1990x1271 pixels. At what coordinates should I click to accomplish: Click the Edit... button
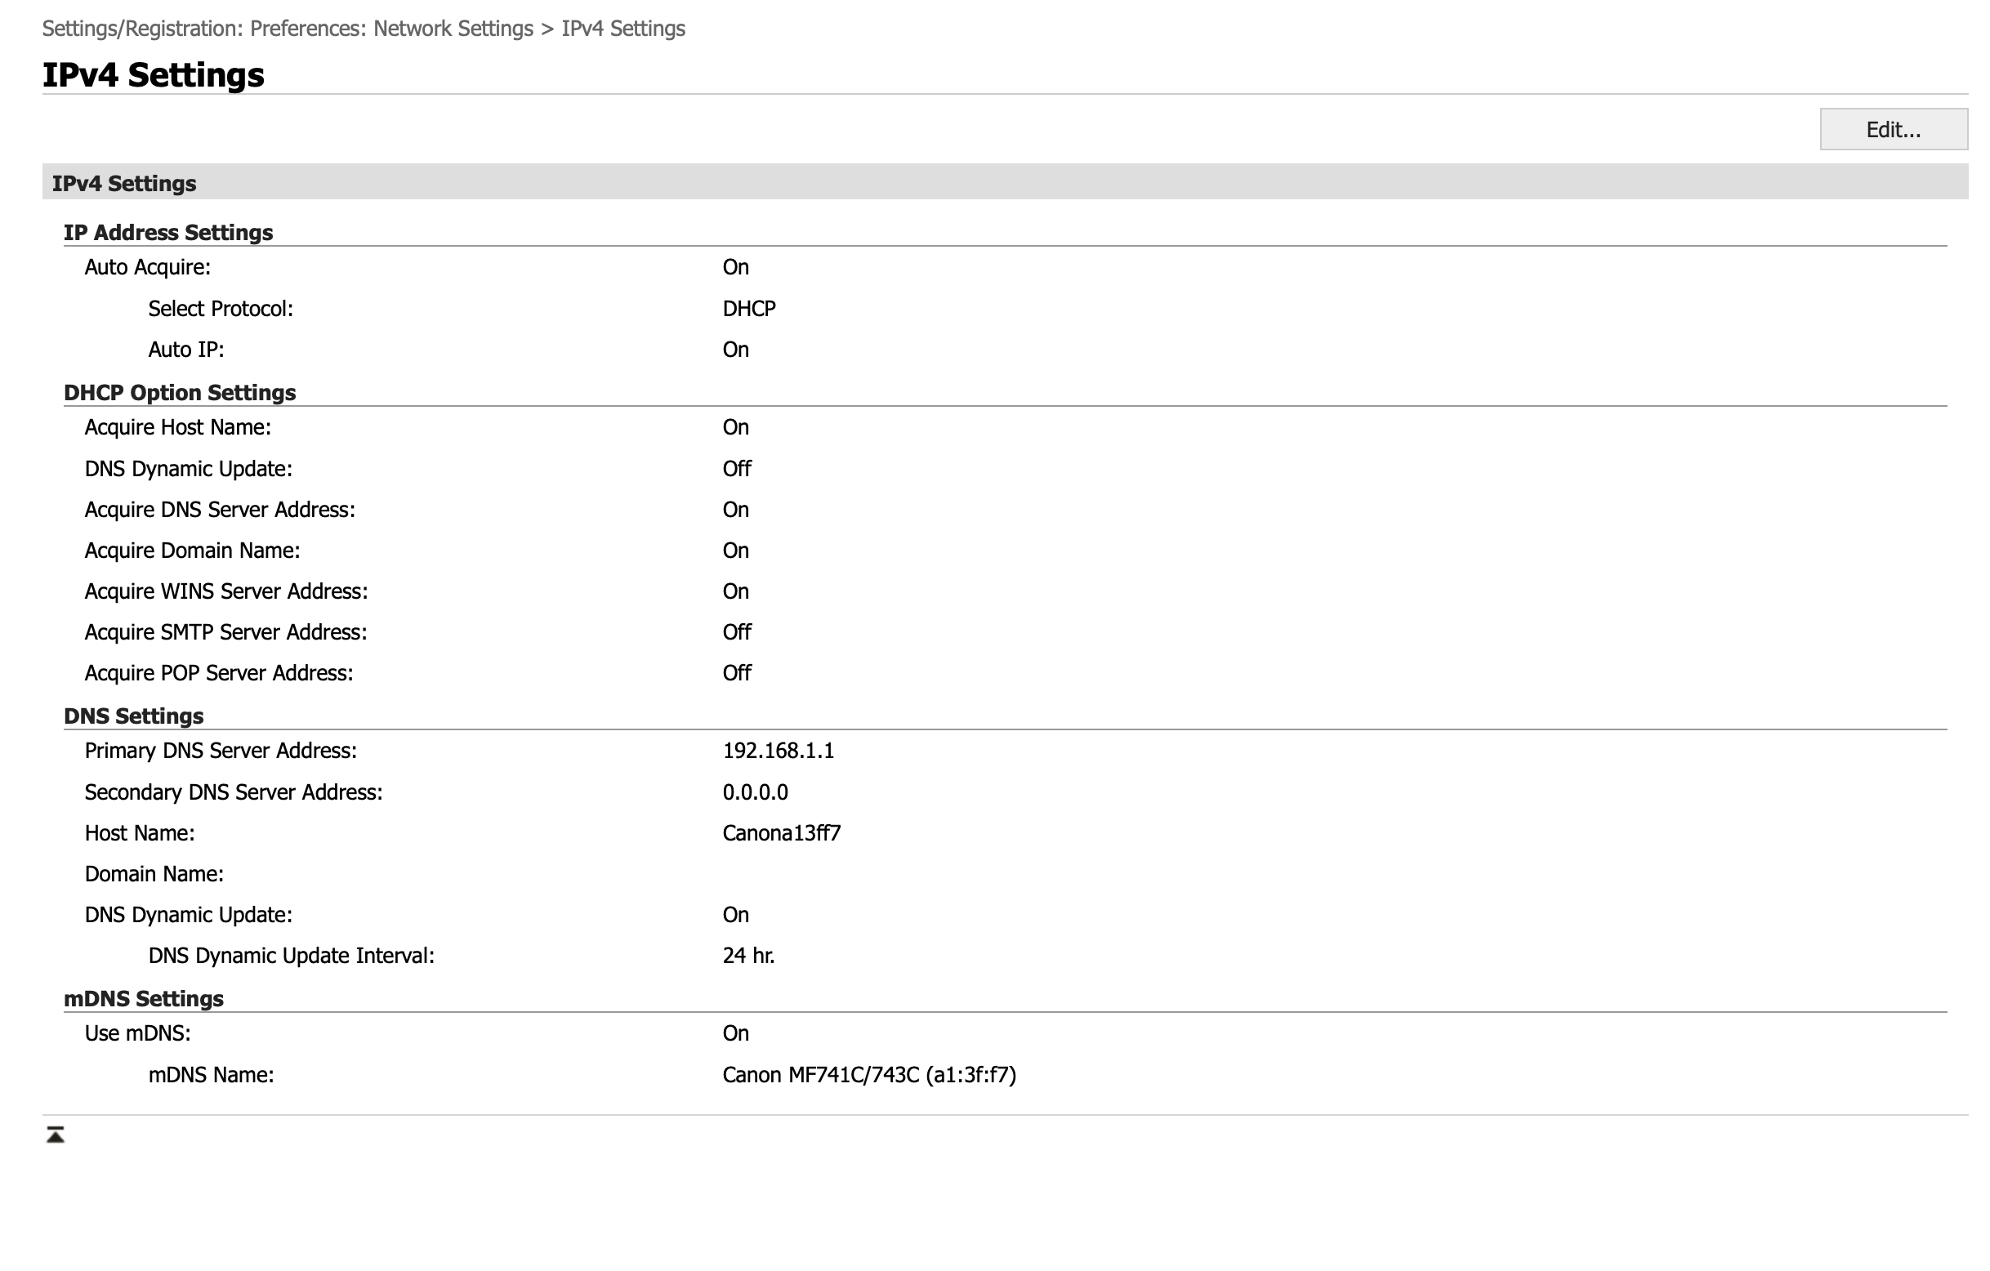coord(1893,129)
